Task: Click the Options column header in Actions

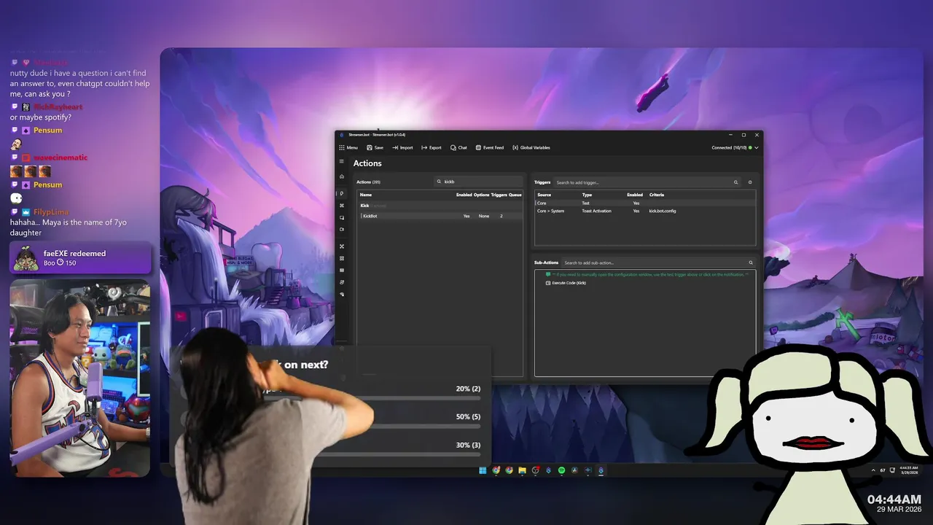Action: (482, 195)
